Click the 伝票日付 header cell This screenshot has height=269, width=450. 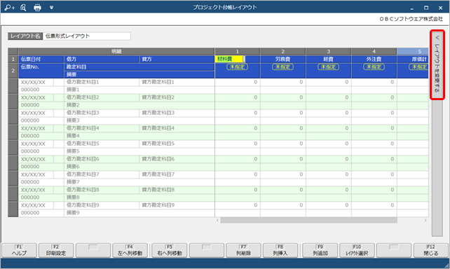(41, 59)
